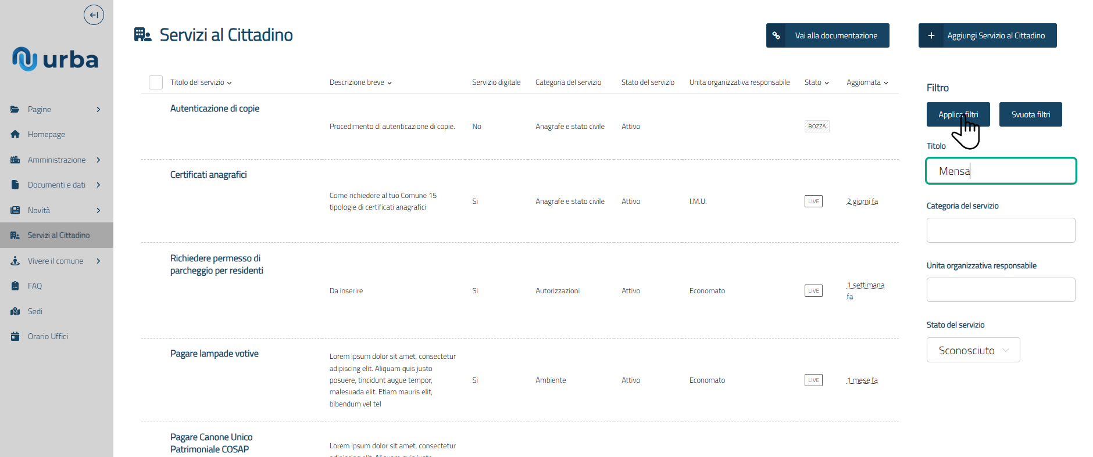Click the Svuota filtri button

coord(1030,114)
